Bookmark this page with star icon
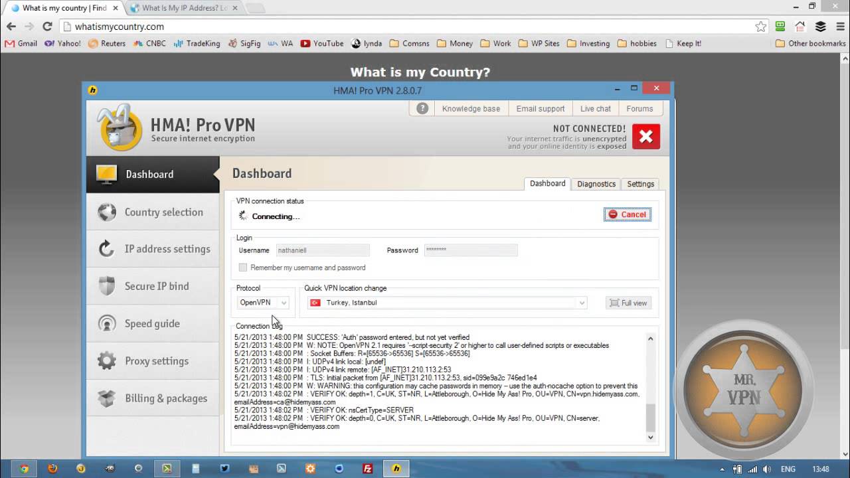Viewport: 850px width, 478px height. tap(761, 27)
